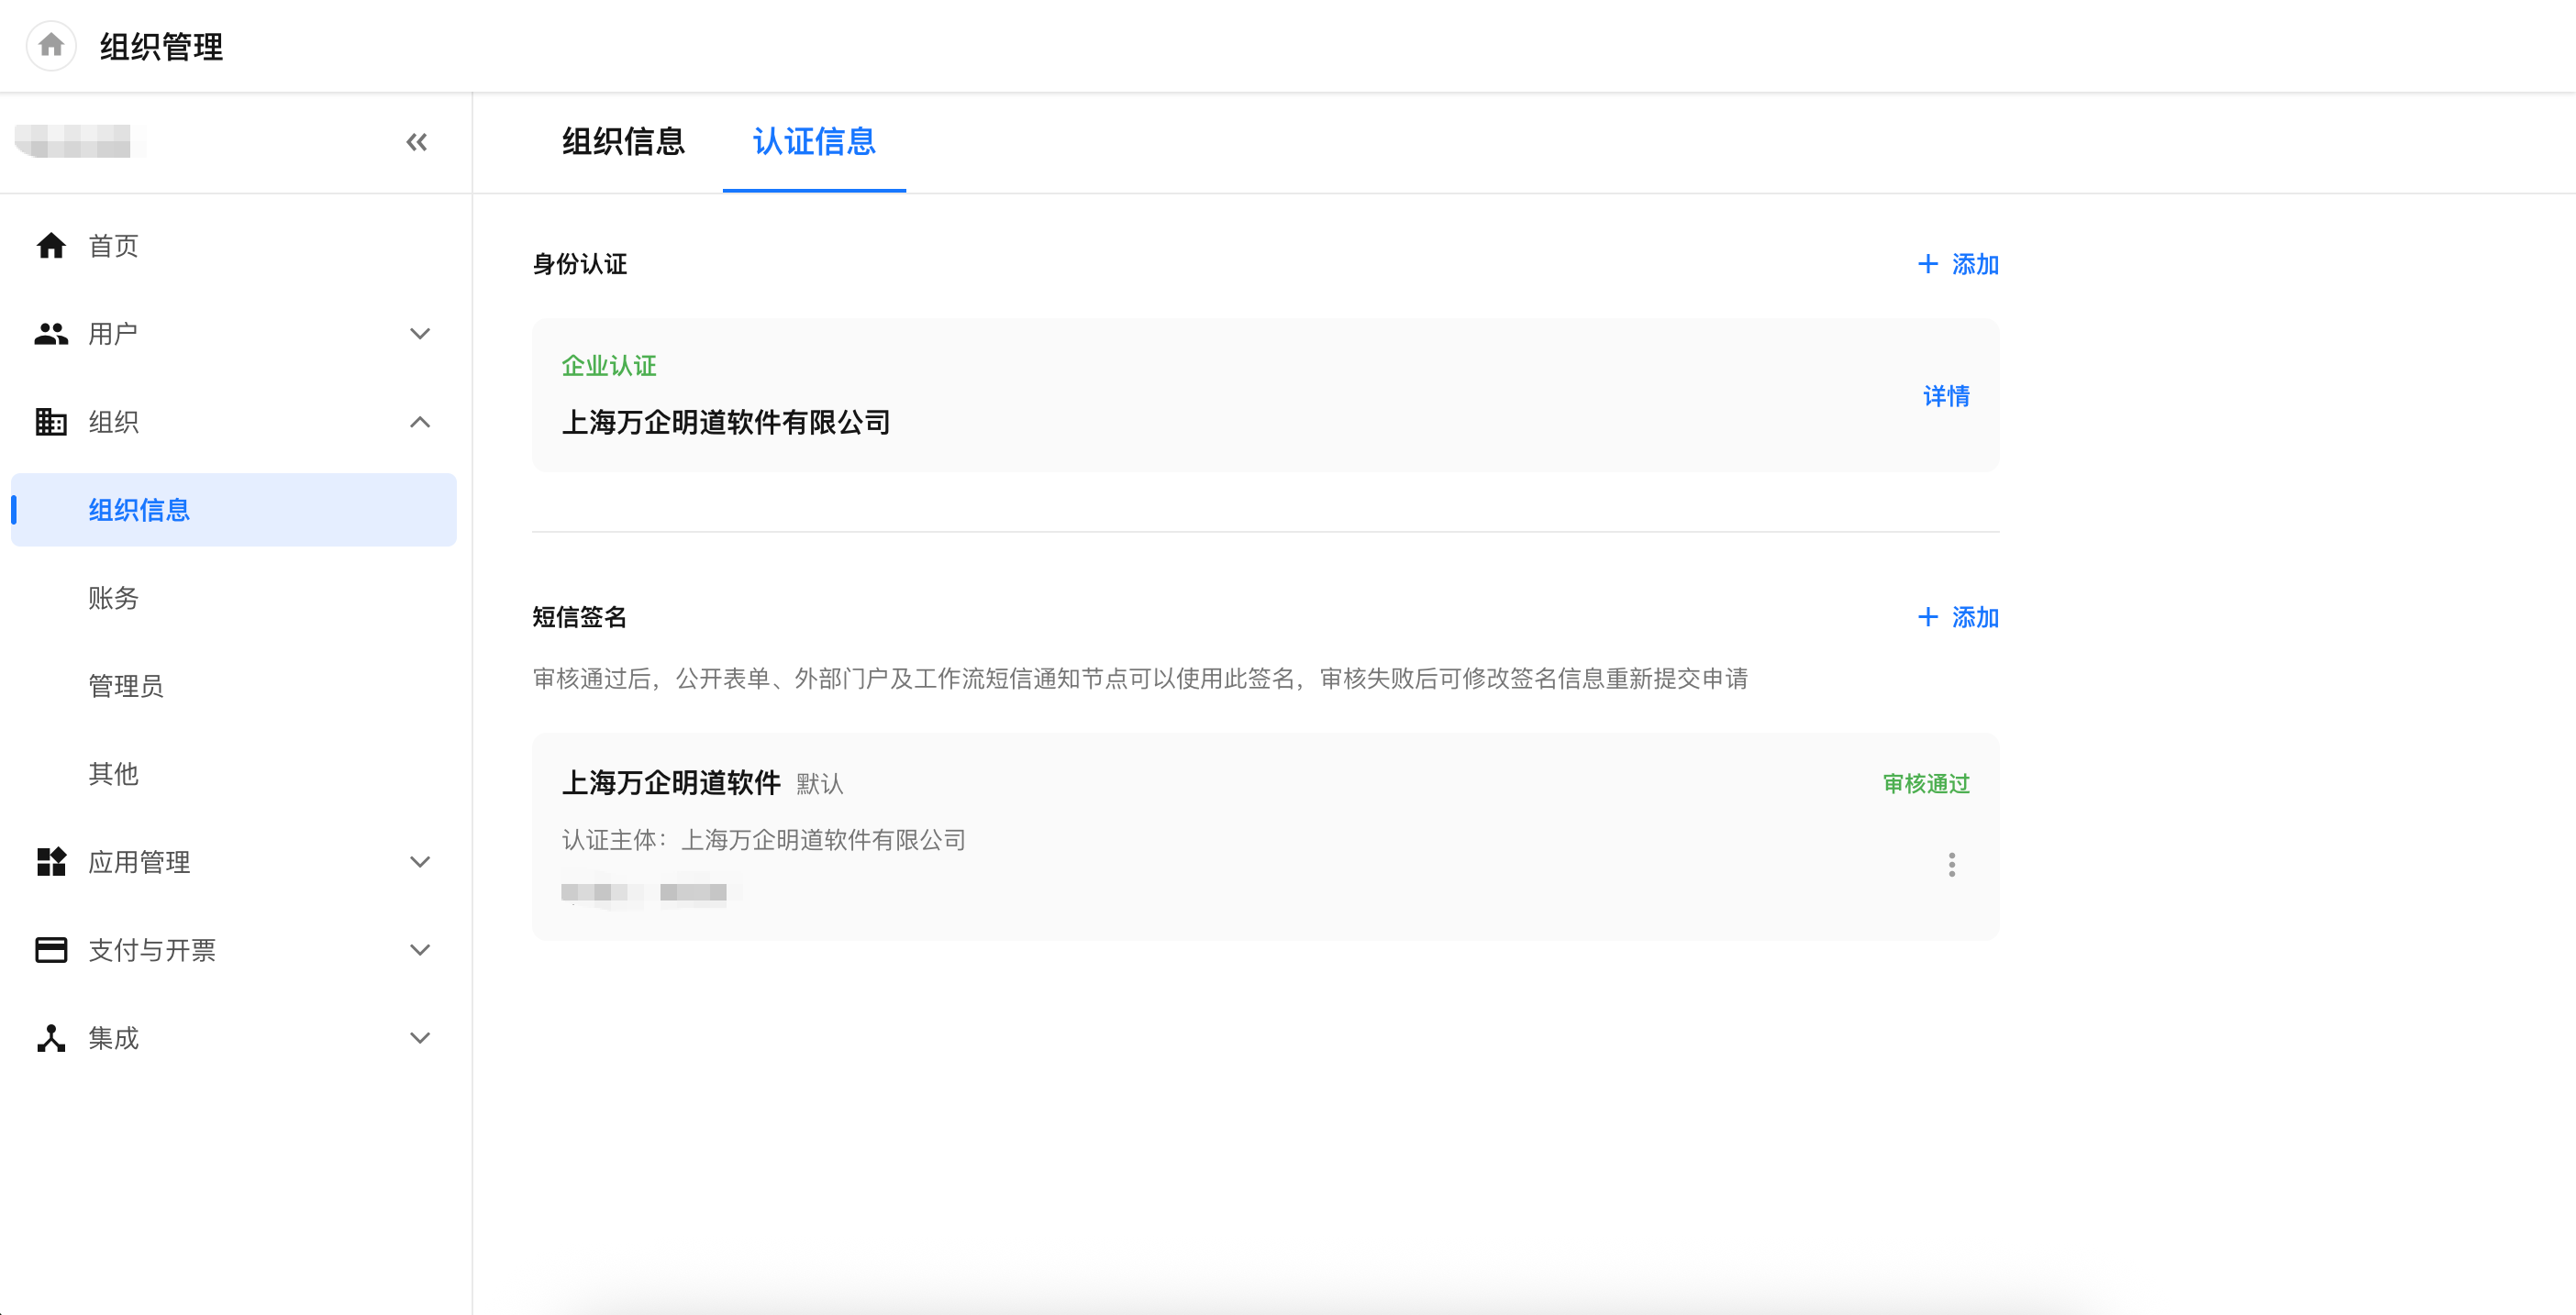Screen dimensions: 2576x1315
Task: Click the home icon in header
Action: click(51, 45)
